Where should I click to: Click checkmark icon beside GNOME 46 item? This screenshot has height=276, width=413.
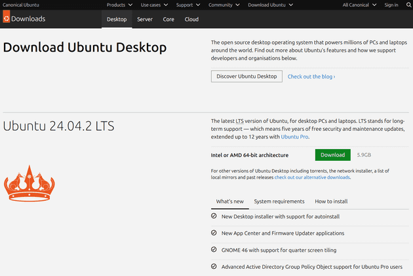click(214, 250)
